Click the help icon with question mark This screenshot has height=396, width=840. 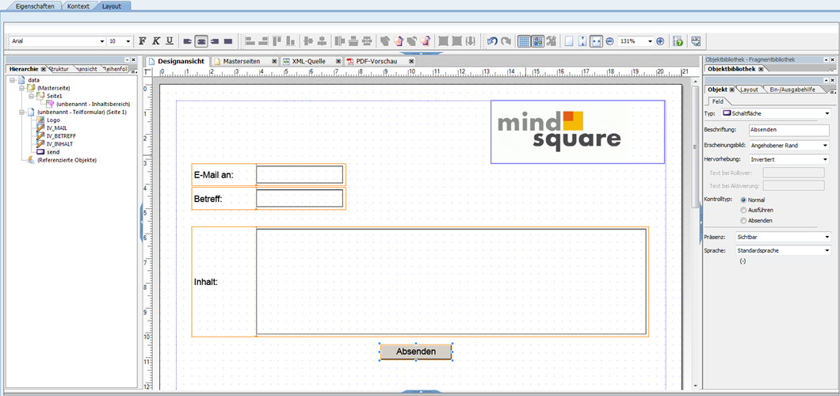[x=678, y=40]
